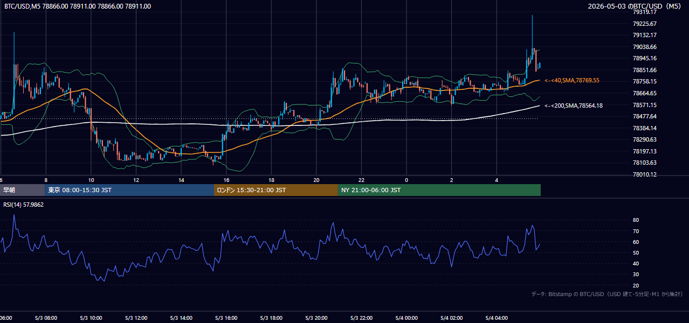The image size is (689, 323).
Task: Click the date axis label 5/3 20:00
Action: click(316, 318)
